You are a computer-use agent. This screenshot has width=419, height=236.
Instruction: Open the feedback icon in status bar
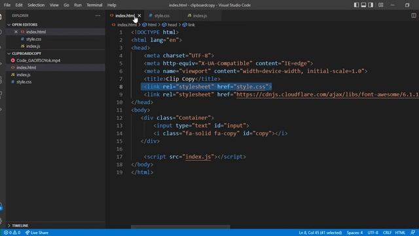pos(412,233)
